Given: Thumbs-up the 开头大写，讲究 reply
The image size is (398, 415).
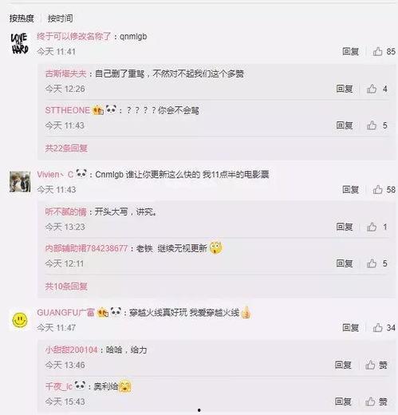Looking at the screenshot, I should pos(377,227).
